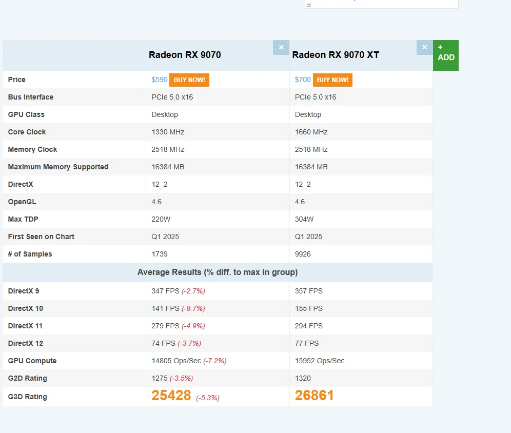Click BUY NOW for the $700 card
The height and width of the screenshot is (433, 511).
click(x=332, y=80)
